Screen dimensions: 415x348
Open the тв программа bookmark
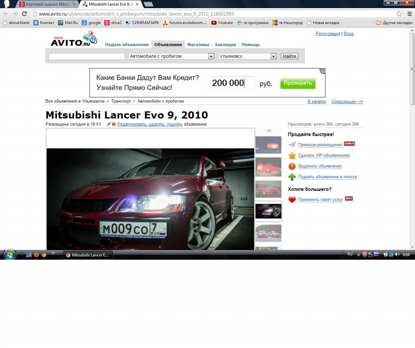(252, 23)
